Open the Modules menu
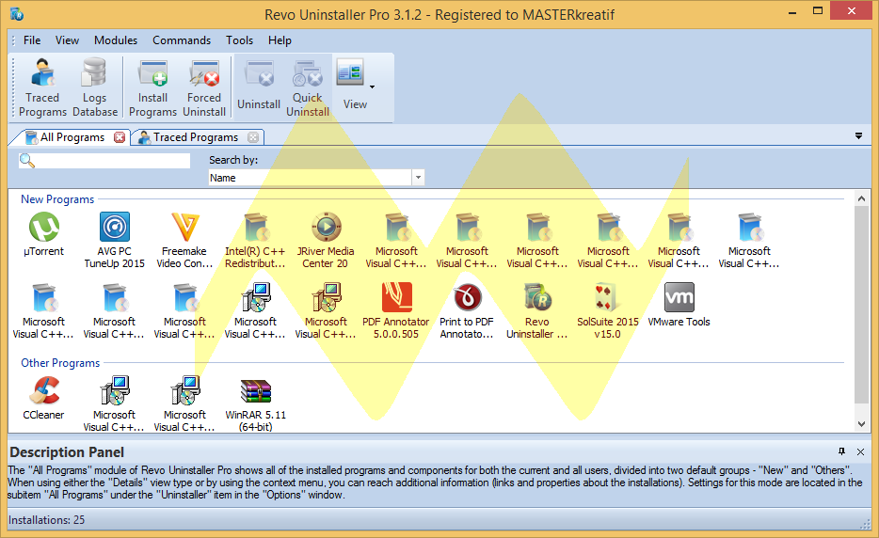The height and width of the screenshot is (538, 879). coord(116,40)
